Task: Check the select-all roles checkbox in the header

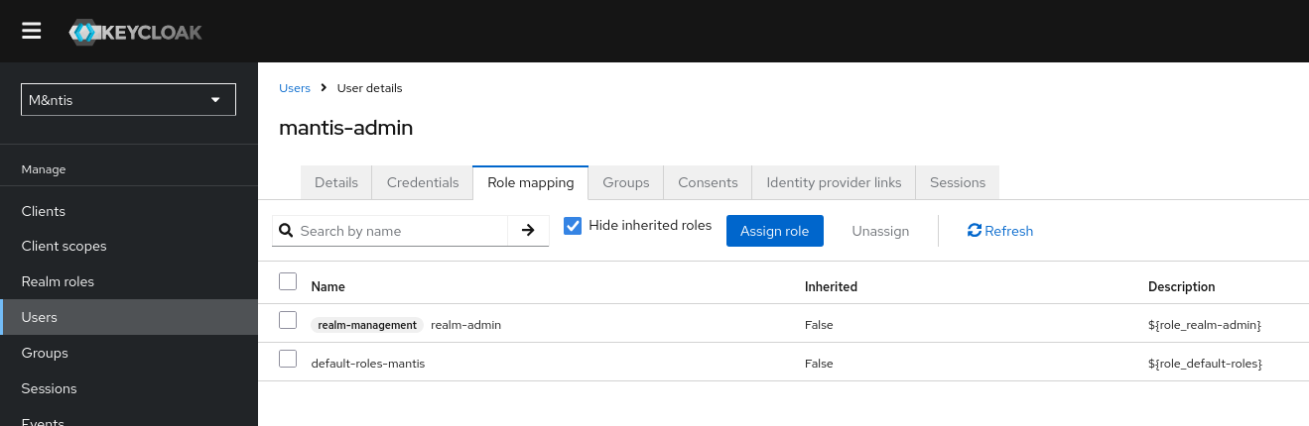Action: 288,282
